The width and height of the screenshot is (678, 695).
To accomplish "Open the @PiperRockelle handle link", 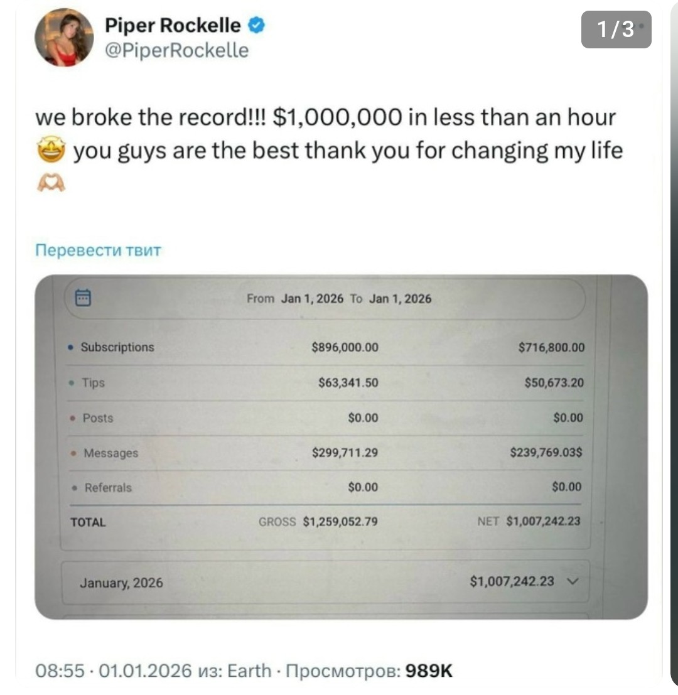I will tap(176, 50).
